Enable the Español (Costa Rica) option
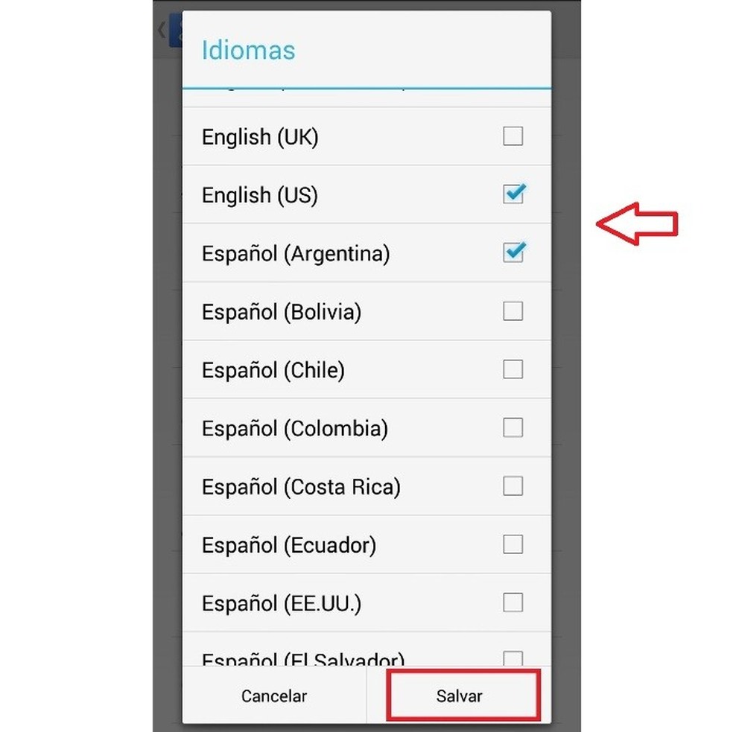Viewport: 733px width, 732px height. click(513, 486)
